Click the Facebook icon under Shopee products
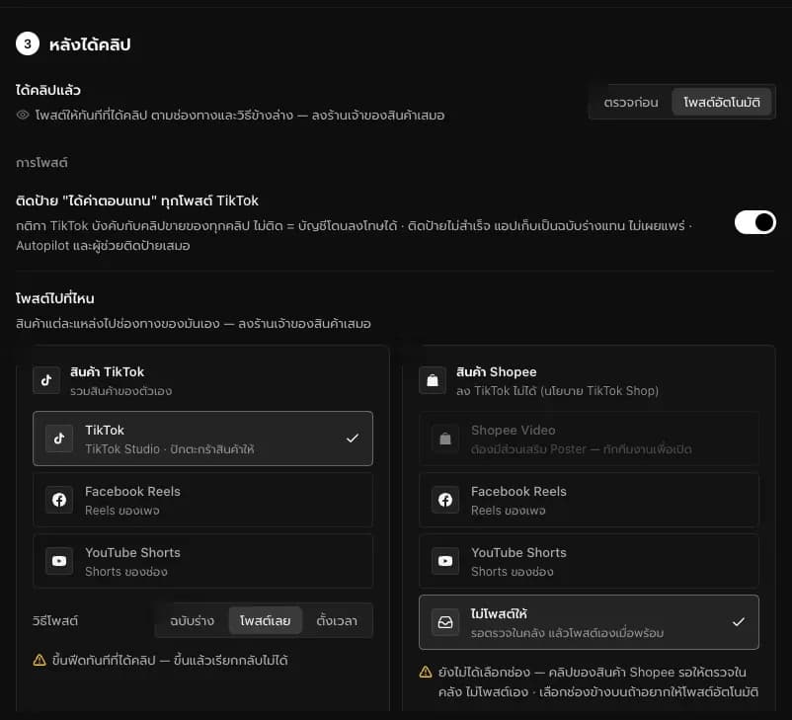792x720 pixels. click(x=445, y=500)
